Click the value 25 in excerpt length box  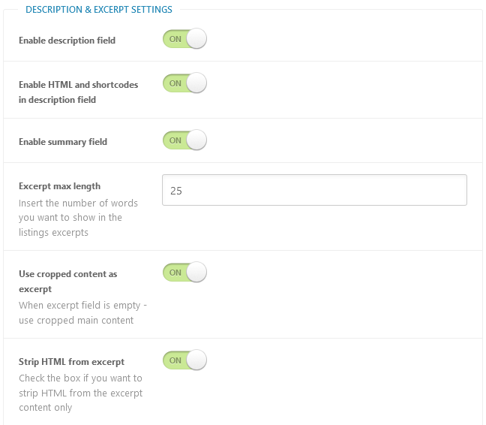pos(176,191)
